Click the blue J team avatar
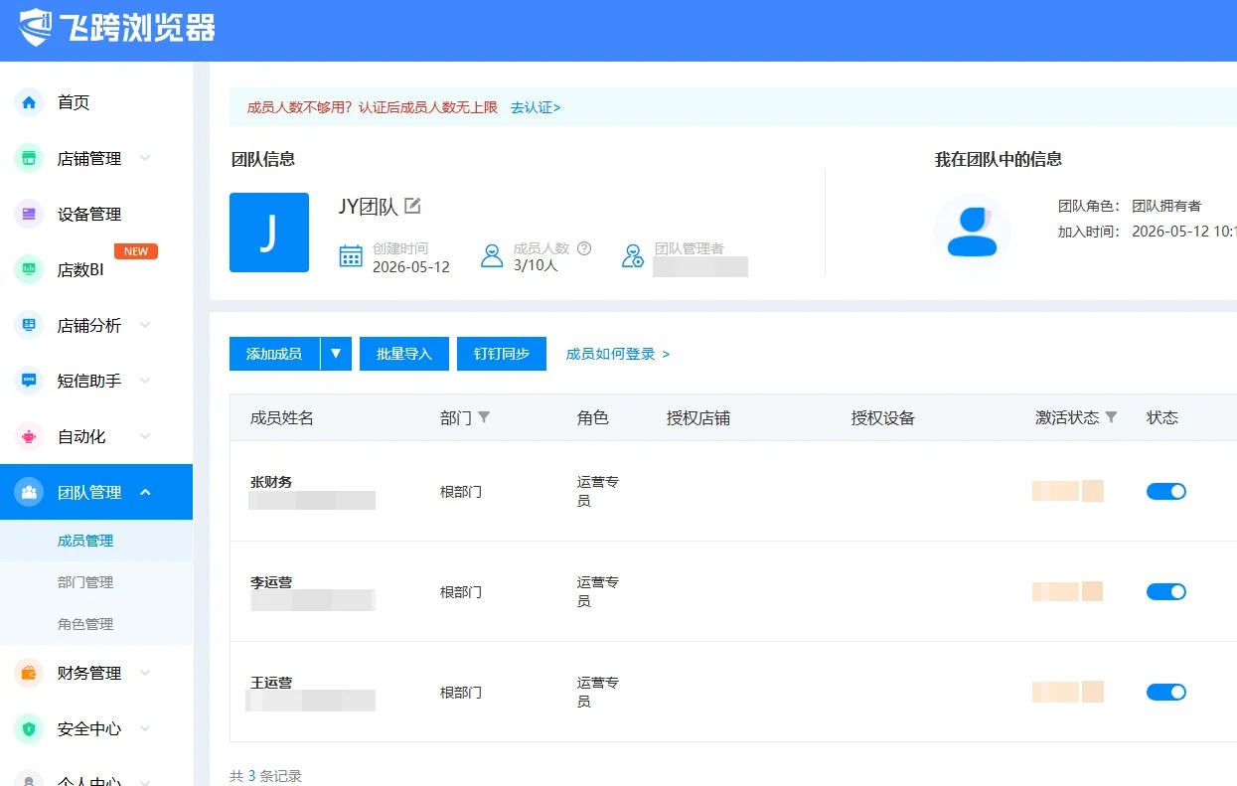This screenshot has height=786, width=1237. coord(269,233)
